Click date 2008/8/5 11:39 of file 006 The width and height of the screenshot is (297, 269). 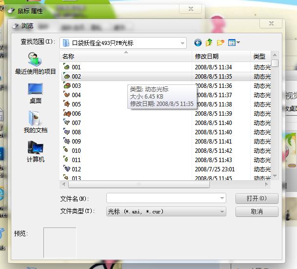(x=213, y=114)
